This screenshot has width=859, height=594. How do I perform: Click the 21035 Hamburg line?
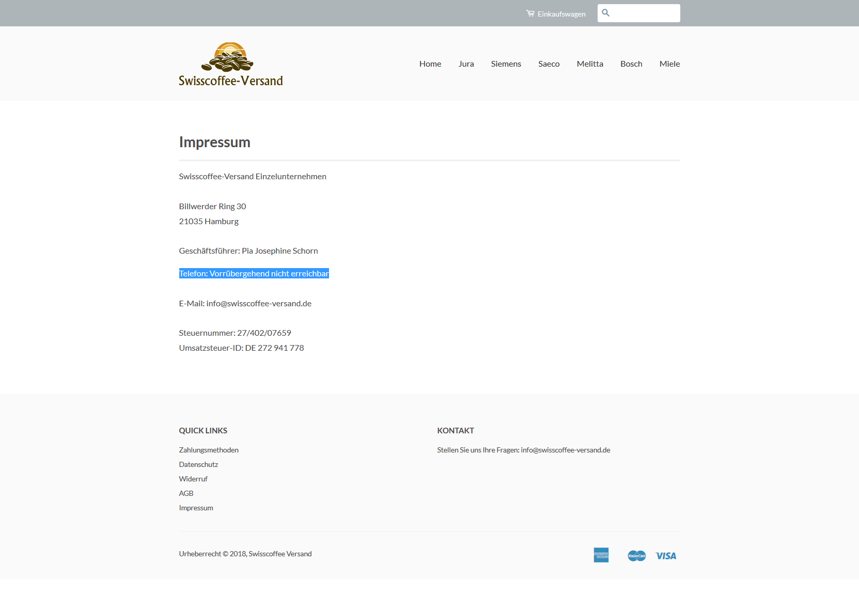tap(209, 222)
